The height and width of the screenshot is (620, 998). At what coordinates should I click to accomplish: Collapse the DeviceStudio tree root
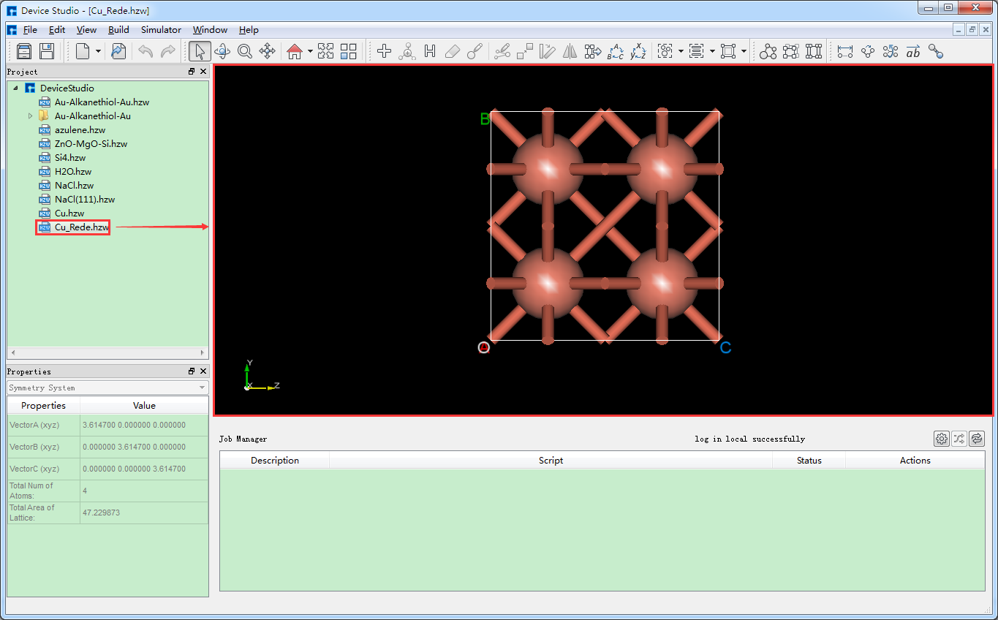[x=16, y=88]
